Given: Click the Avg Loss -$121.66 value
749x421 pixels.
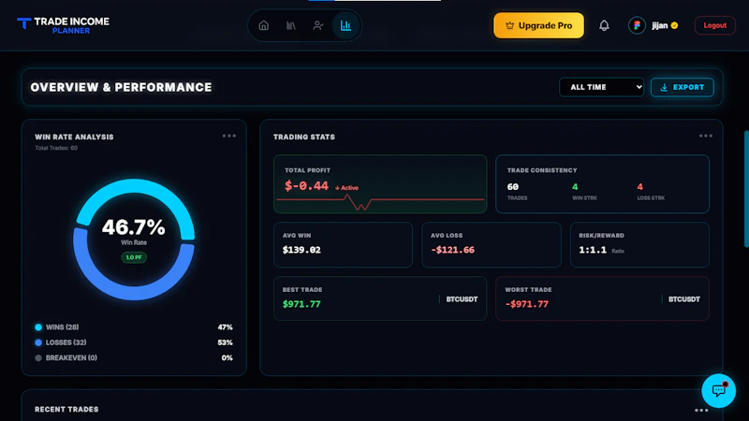Looking at the screenshot, I should coord(453,250).
